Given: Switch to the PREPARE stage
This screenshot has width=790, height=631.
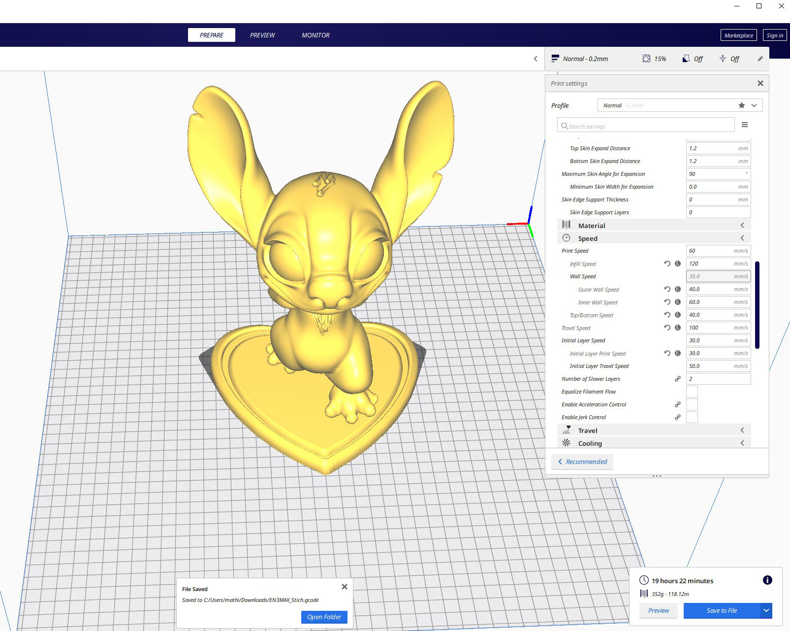Looking at the screenshot, I should pos(212,35).
